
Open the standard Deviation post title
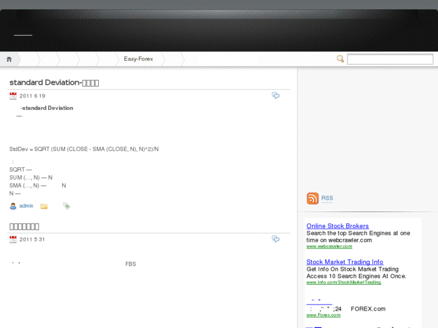[54, 82]
